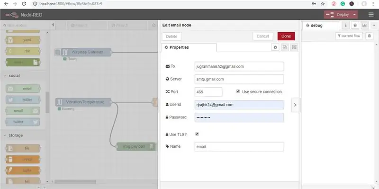Click the Done button
This screenshot has height=189, width=379.
tap(286, 36)
